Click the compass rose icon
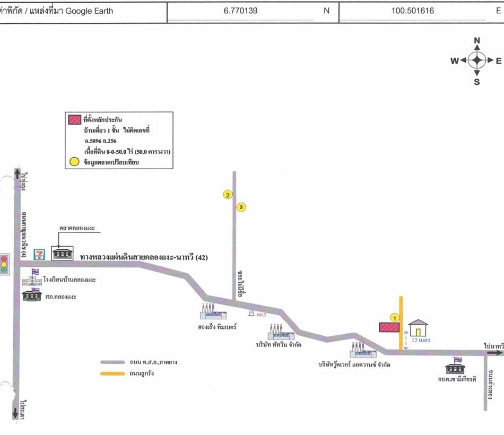The width and height of the screenshot is (504, 435). click(x=476, y=60)
